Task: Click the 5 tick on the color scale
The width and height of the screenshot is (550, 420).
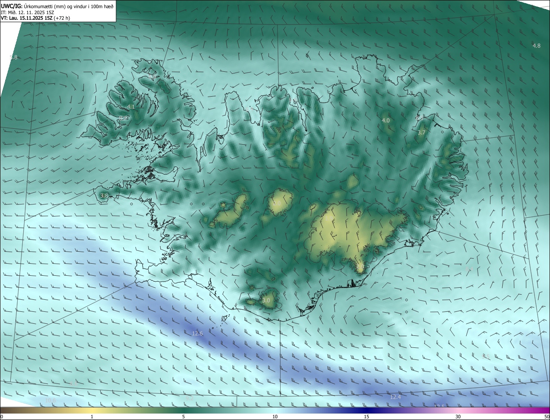Action: tap(183, 417)
